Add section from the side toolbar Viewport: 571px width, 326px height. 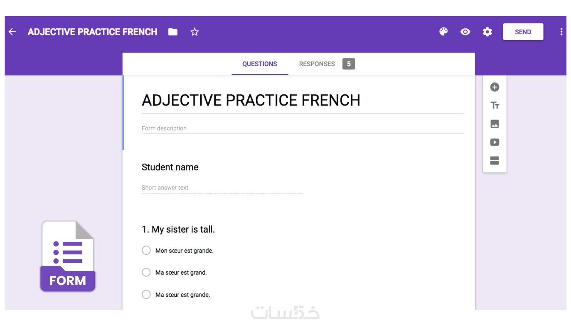(x=495, y=161)
